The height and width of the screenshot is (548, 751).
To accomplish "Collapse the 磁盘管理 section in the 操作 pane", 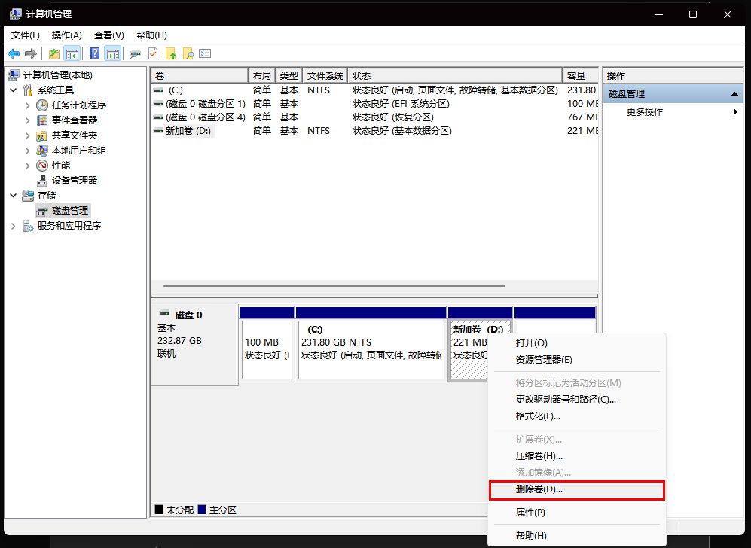I will pos(734,93).
